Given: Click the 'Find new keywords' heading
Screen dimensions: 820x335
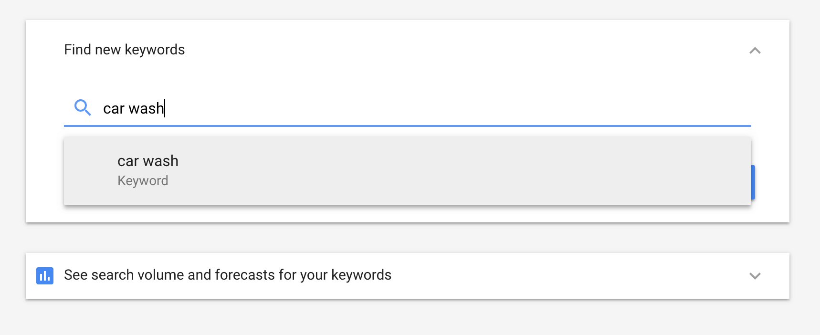Looking at the screenshot, I should [x=124, y=49].
